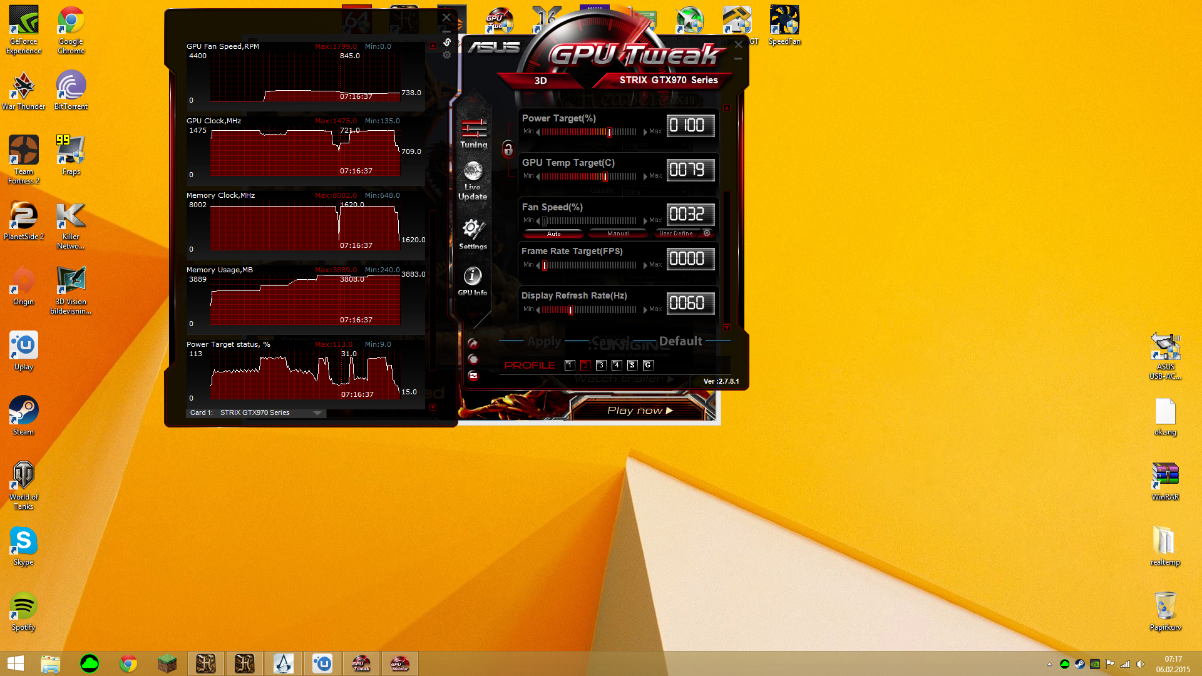This screenshot has width=1202, height=676.
Task: Select the War Thunder desktop icon
Action: point(24,90)
